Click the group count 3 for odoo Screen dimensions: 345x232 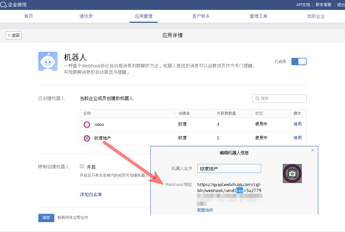218,124
